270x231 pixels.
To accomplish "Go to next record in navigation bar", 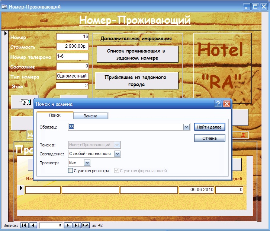I will 68,225.
